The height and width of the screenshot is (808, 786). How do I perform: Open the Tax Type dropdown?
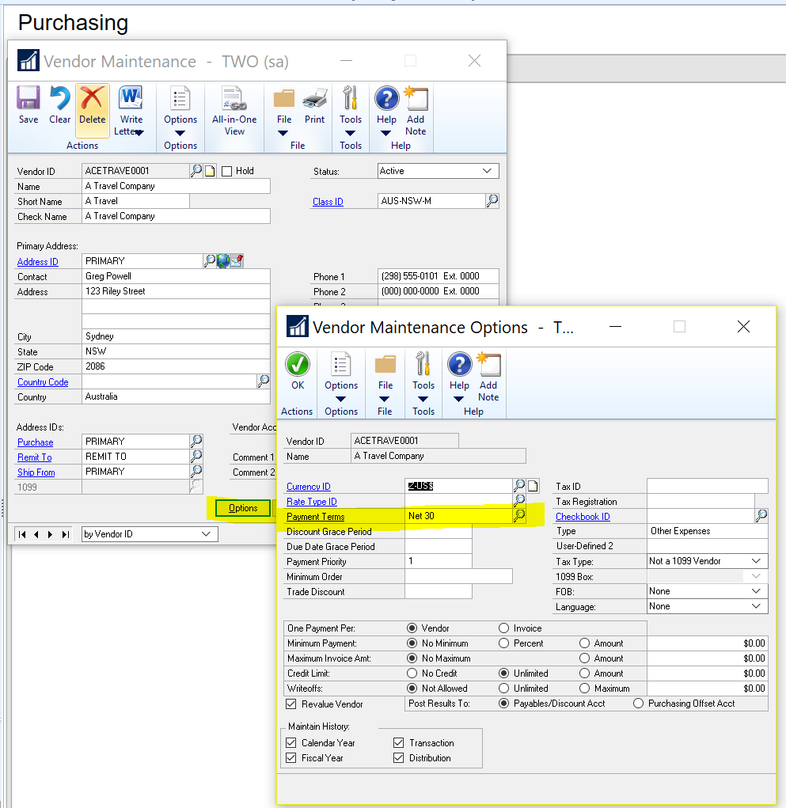[756, 561]
